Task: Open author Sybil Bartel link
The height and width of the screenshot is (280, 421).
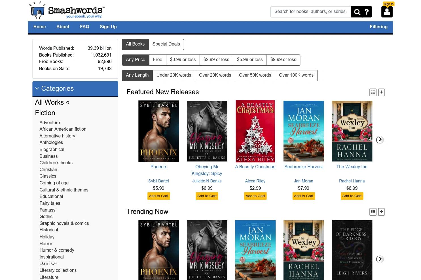Action: pos(158,181)
